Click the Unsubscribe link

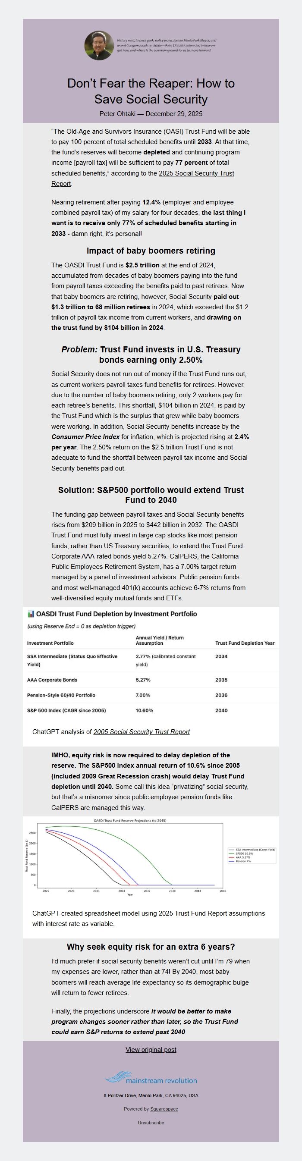(x=151, y=1123)
